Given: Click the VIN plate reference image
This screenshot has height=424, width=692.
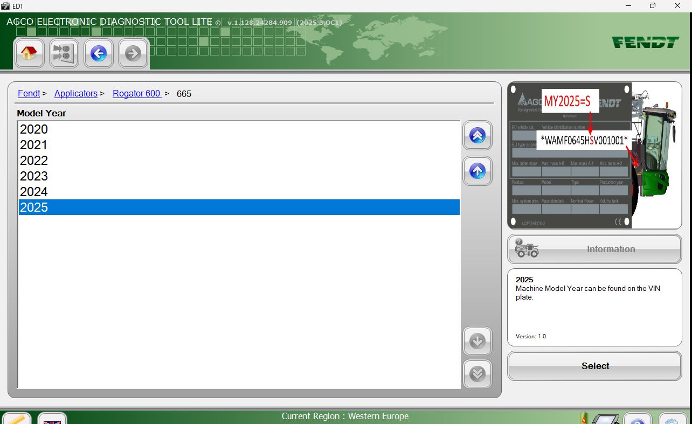Looking at the screenshot, I should pos(594,156).
